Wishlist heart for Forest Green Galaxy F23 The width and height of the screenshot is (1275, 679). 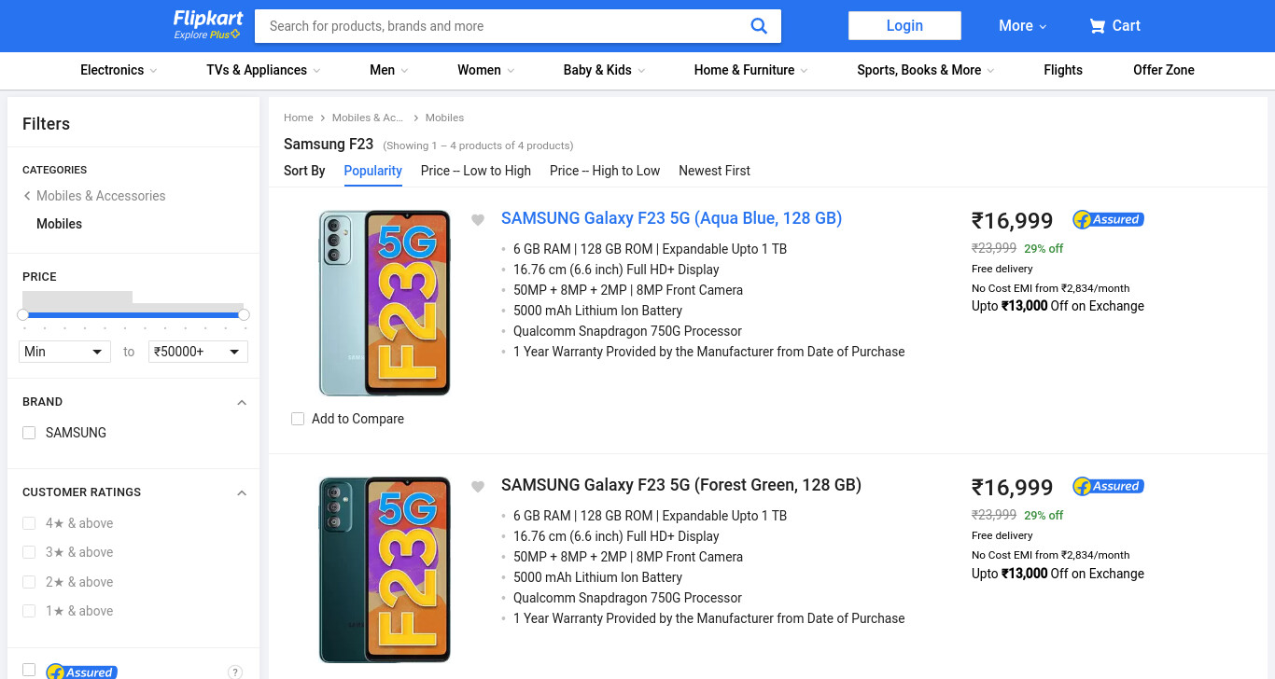point(478,487)
